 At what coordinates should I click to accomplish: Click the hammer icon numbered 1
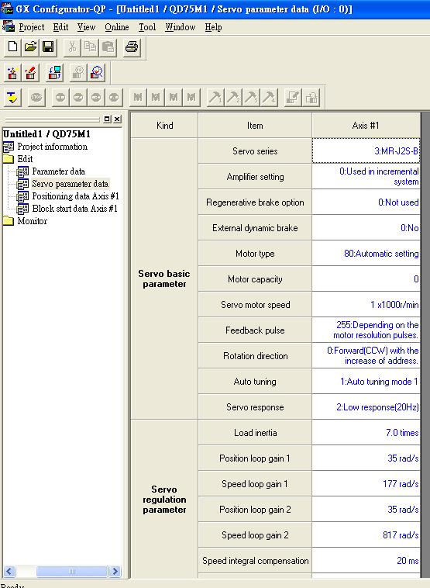215,99
